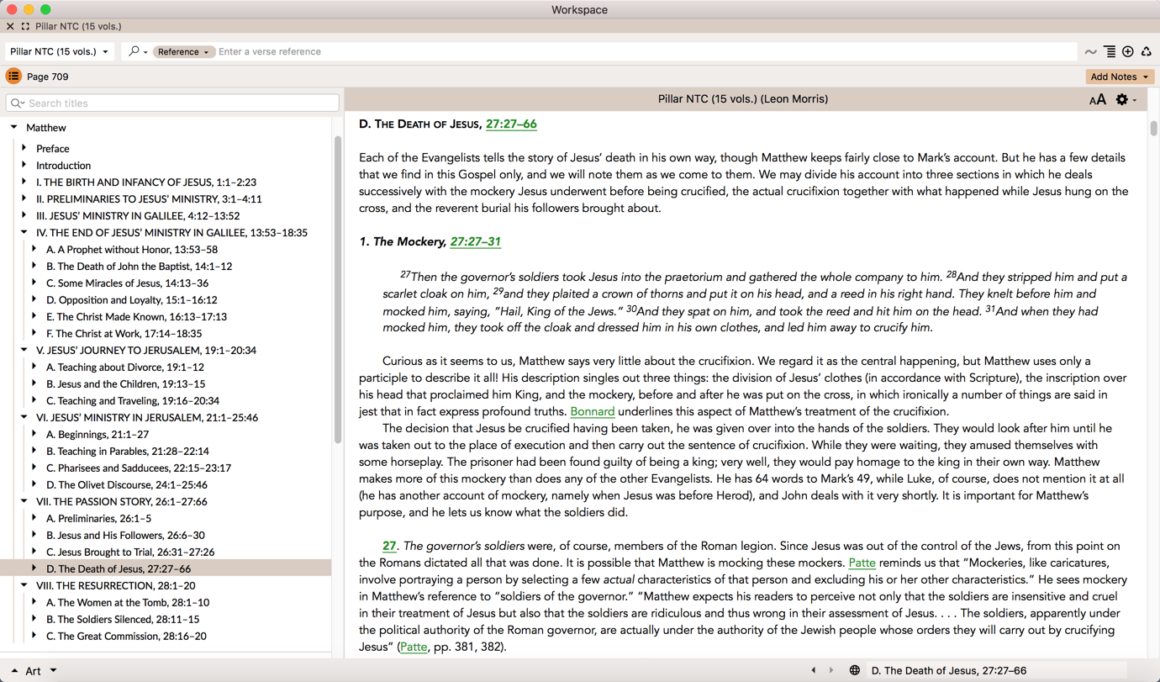1160x682 pixels.
Task: Select C. Teaching and Traveling, 19:16–20:34
Action: pos(133,401)
